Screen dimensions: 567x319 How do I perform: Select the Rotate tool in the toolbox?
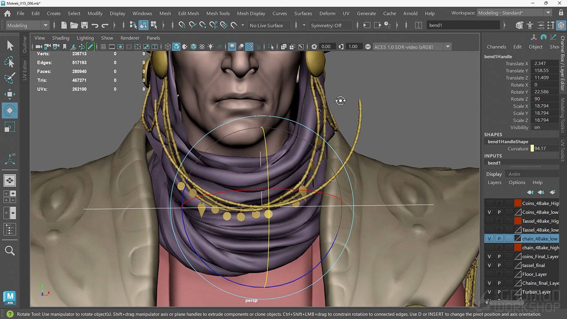(x=10, y=110)
